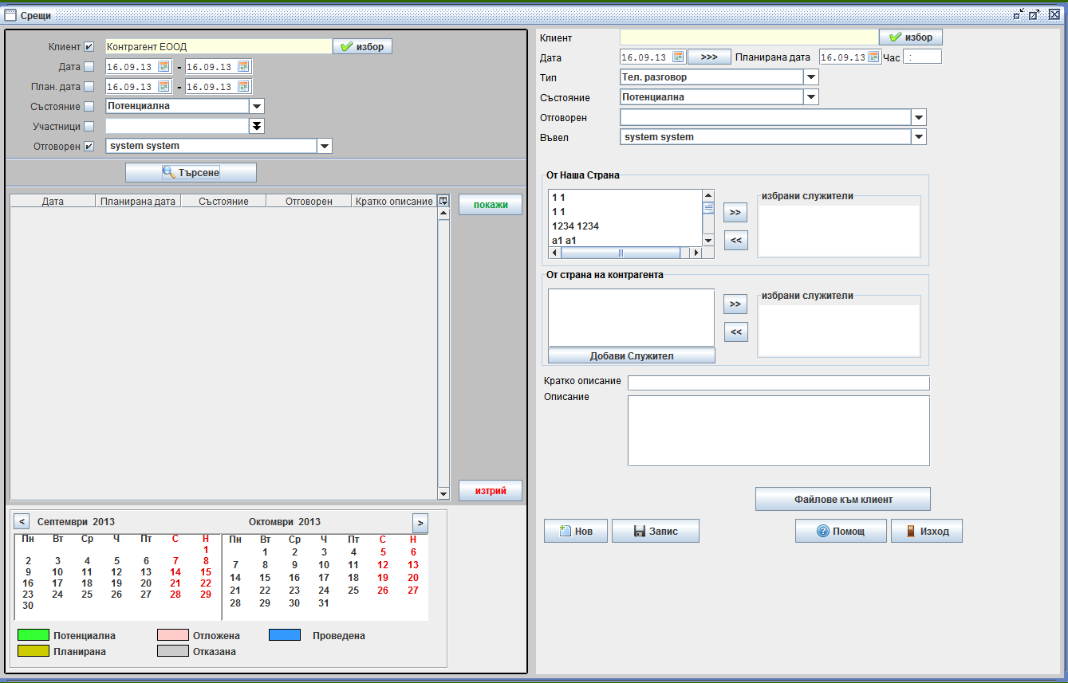Add our-side employee with >> button
This screenshot has height=683, width=1068.
tap(735, 213)
